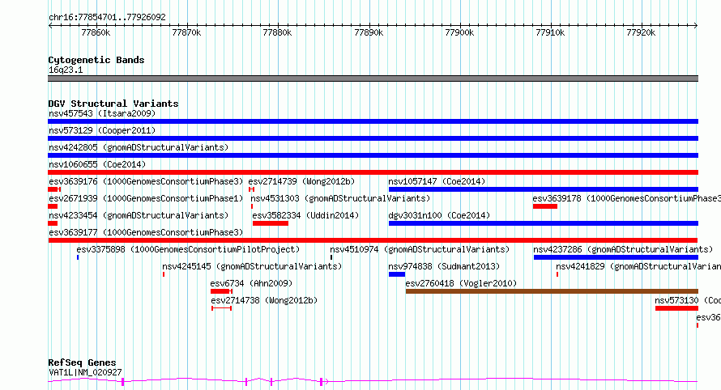Image resolution: width=721 pixels, height=390 pixels.
Task: Click the blue bar under nsv1057147
Action: point(544,189)
